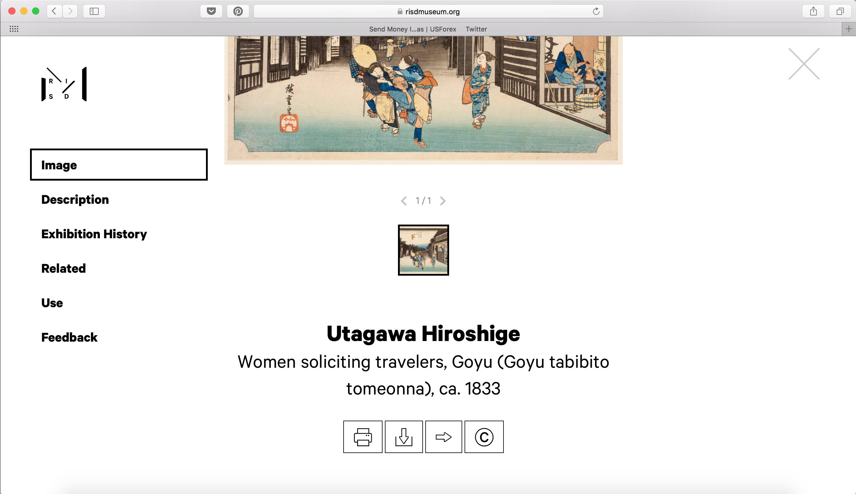The image size is (856, 494).
Task: Close the overlay with large X
Action: [804, 64]
